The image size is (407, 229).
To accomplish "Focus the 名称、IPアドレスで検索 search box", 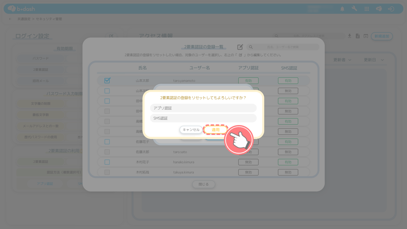I will click(308, 36).
